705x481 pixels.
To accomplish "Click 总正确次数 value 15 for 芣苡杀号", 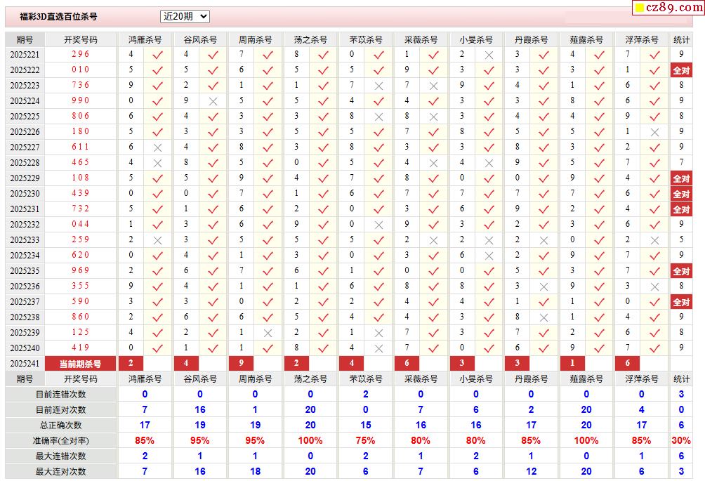I will [x=366, y=426].
